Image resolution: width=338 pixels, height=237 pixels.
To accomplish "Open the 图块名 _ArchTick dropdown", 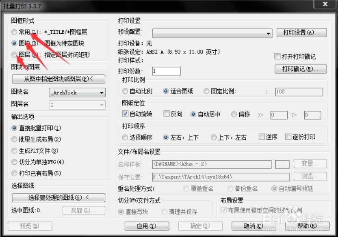I will pos(77,93).
